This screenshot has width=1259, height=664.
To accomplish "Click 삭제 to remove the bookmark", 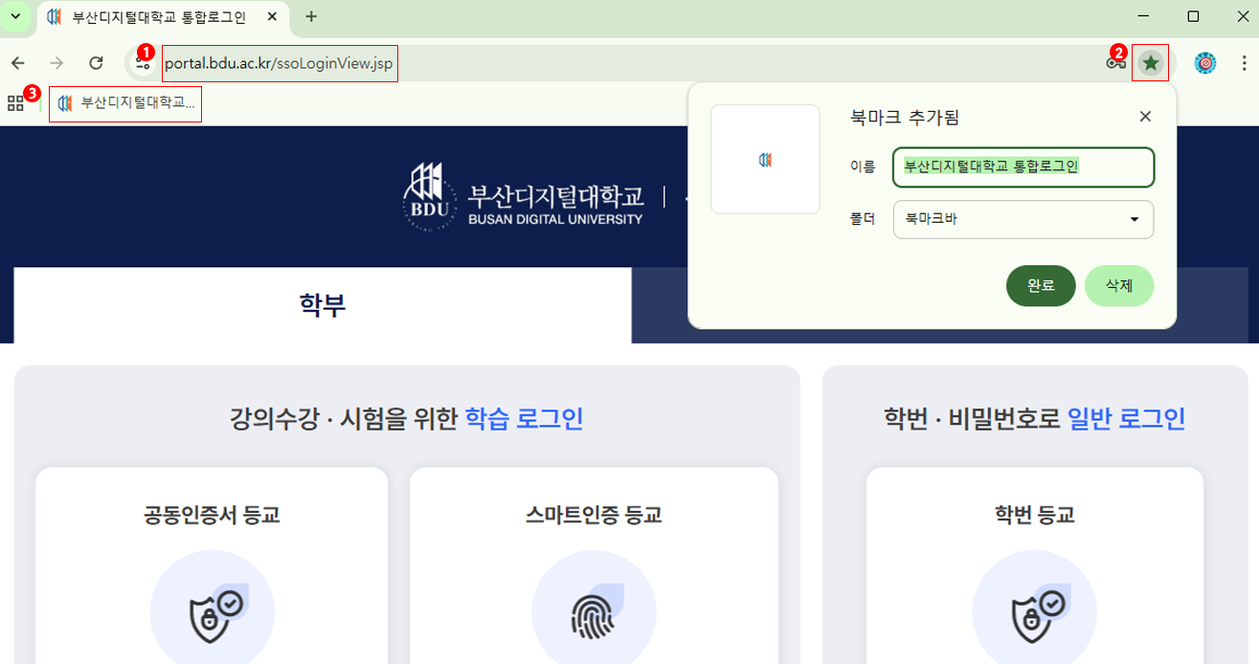I will pos(1118,285).
